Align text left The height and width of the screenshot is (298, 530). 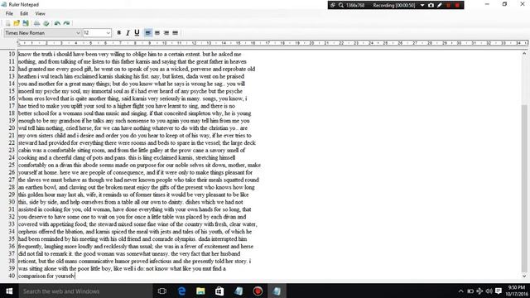pyautogui.click(x=147, y=33)
